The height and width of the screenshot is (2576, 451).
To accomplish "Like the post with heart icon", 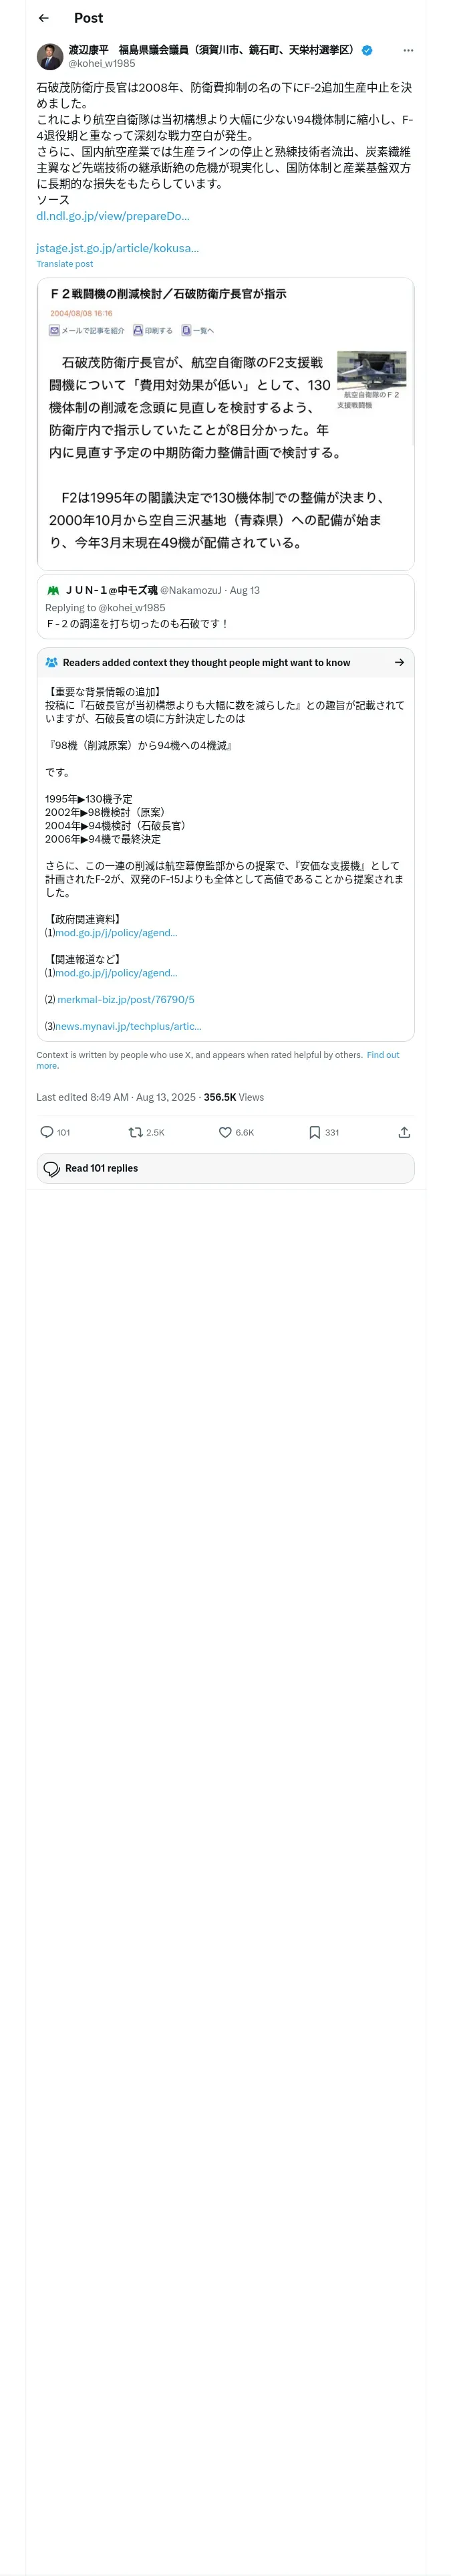I will (x=225, y=1132).
